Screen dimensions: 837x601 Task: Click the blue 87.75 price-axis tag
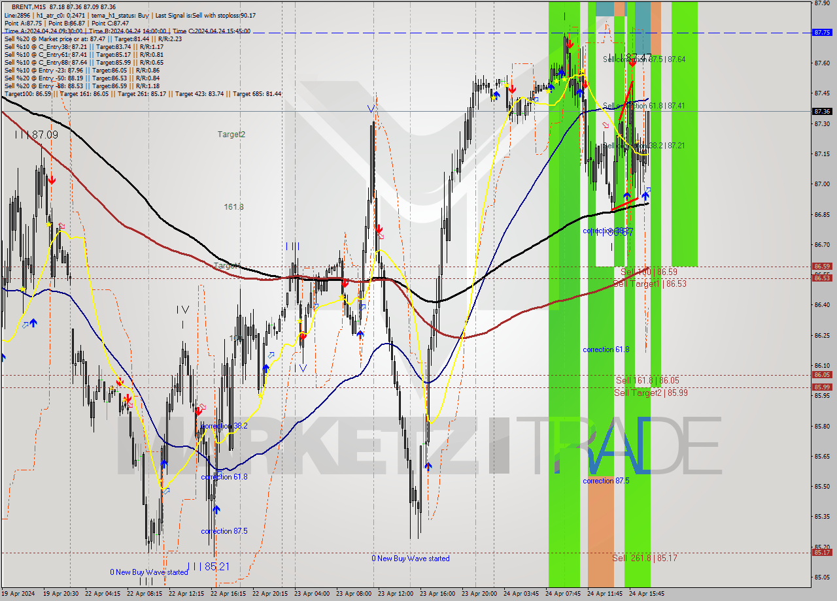click(821, 32)
